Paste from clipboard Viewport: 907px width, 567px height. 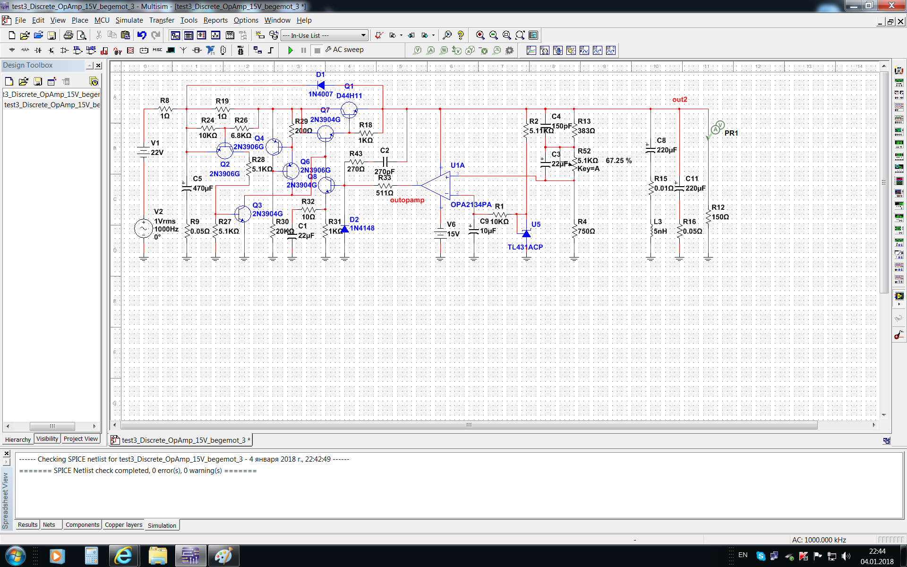(125, 35)
